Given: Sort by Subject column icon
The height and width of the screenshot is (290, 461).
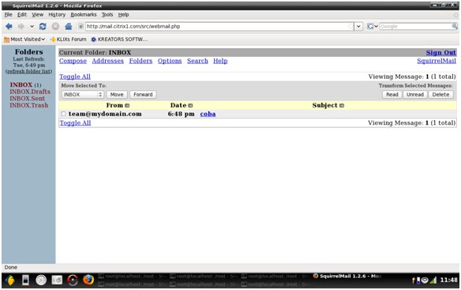Looking at the screenshot, I should 342,106.
